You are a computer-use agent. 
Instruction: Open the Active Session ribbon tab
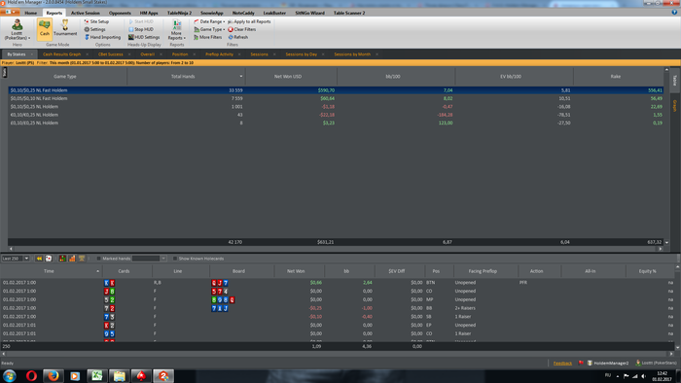point(86,13)
